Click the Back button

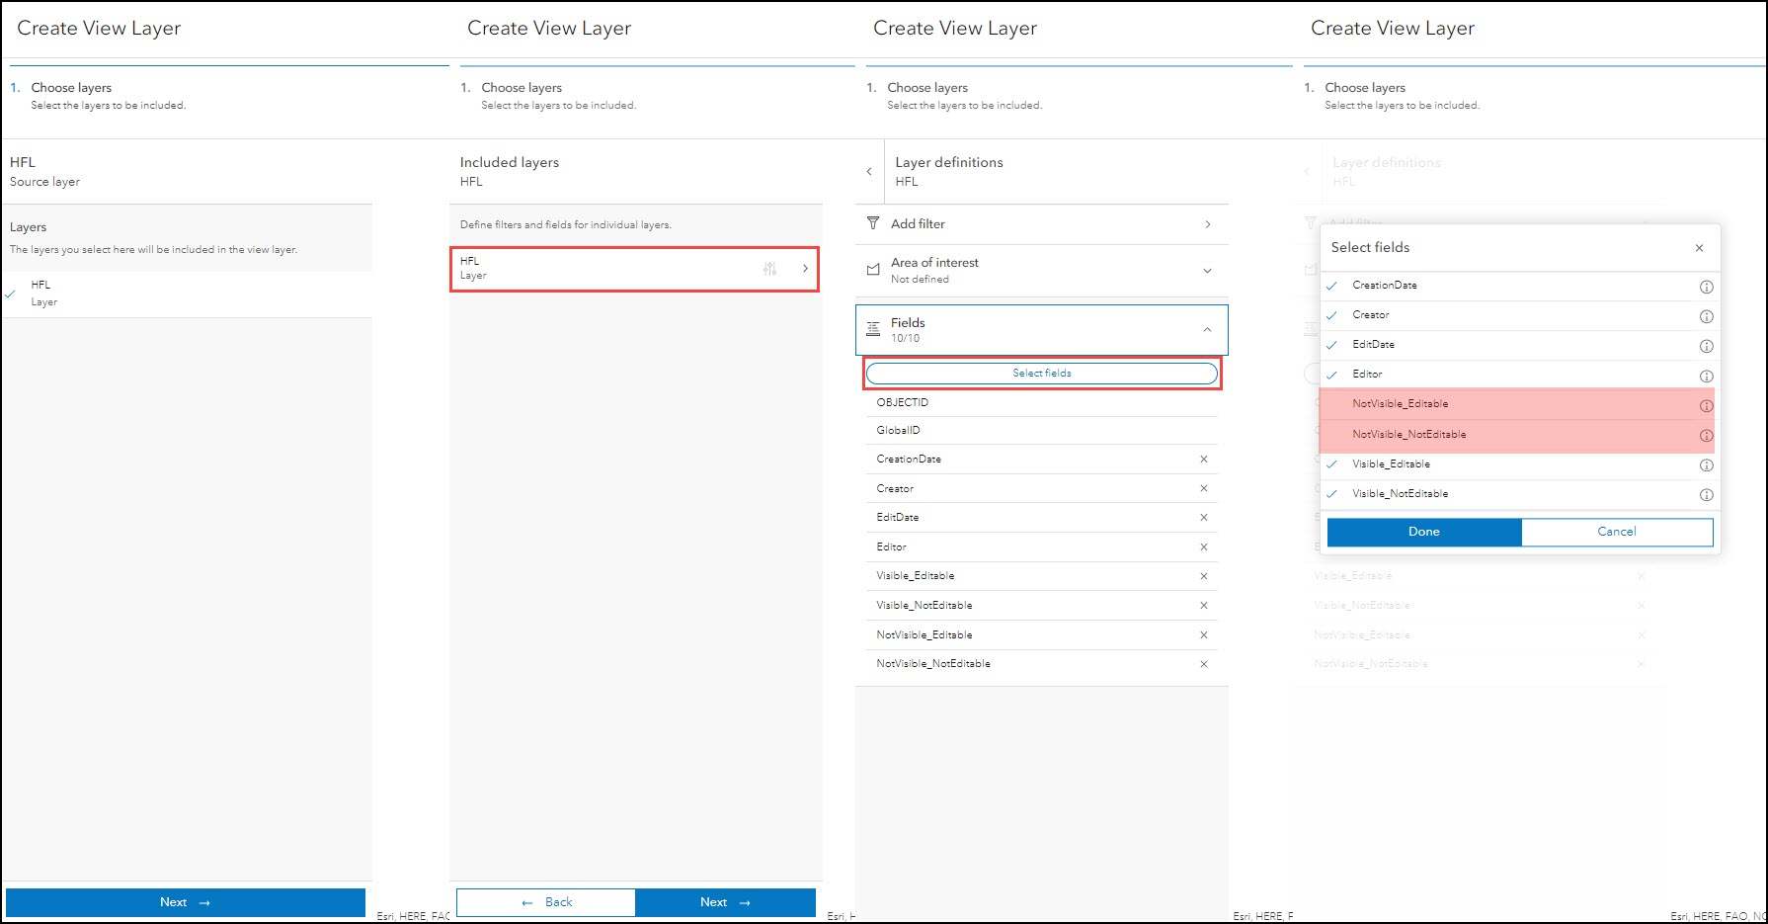click(x=546, y=902)
